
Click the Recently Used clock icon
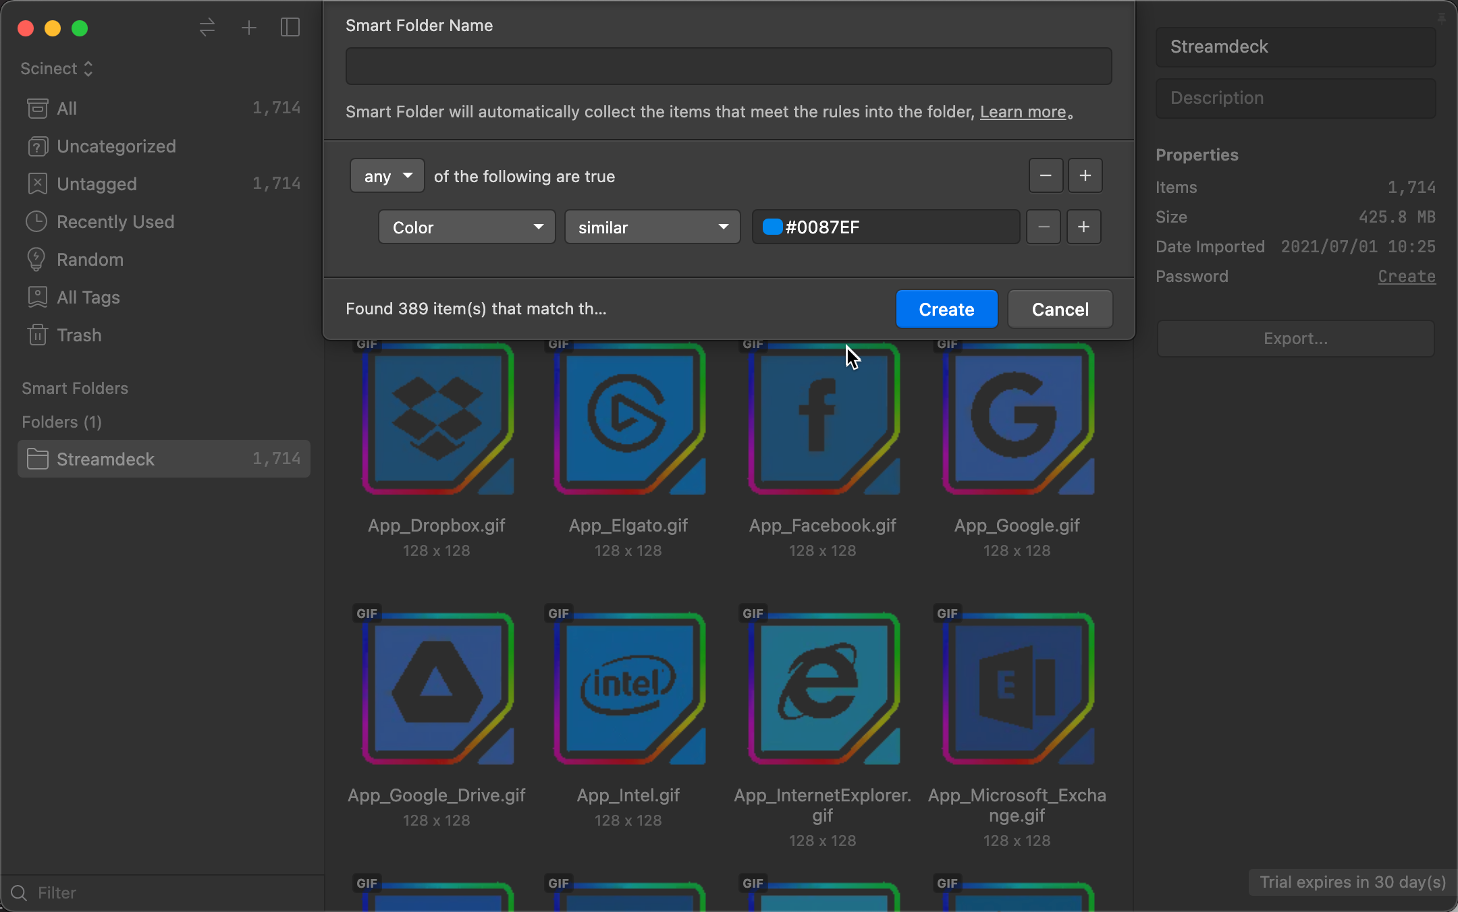coord(36,221)
